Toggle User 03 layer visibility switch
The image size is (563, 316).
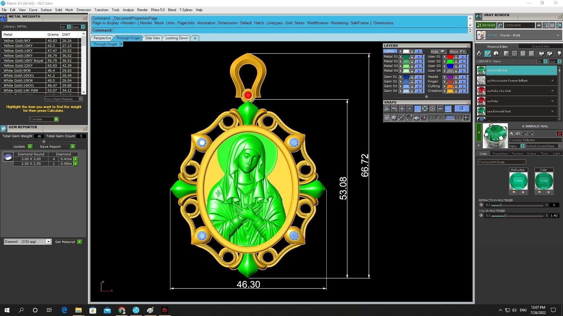coord(462,66)
